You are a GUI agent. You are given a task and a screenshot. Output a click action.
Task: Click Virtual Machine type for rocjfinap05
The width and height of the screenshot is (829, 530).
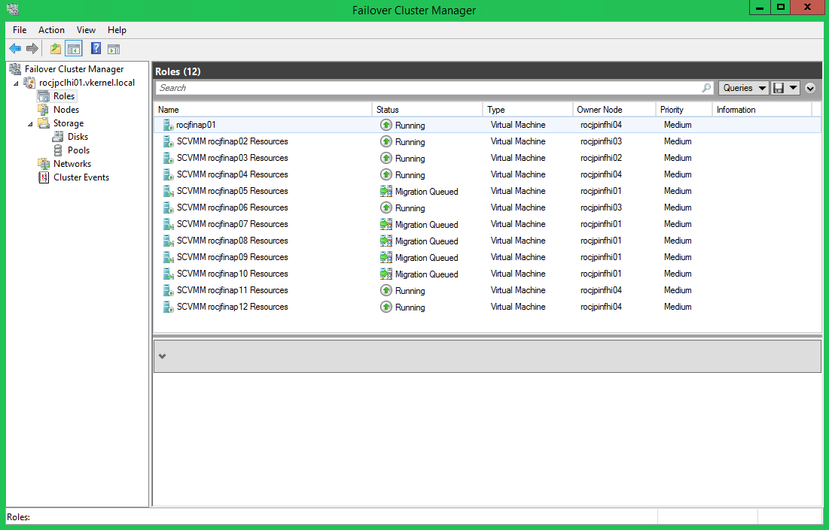518,191
